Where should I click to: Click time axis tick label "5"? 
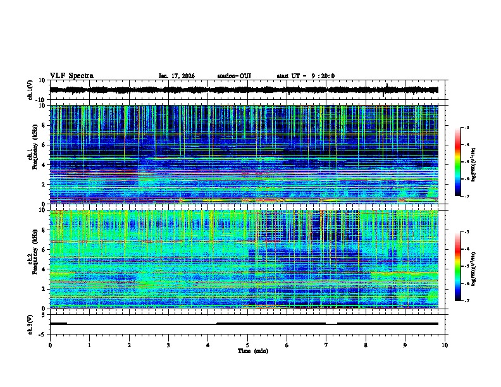[x=247, y=345]
